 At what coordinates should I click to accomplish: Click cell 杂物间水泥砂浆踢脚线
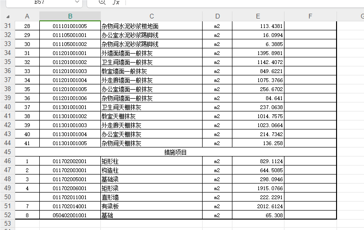pos(151,44)
